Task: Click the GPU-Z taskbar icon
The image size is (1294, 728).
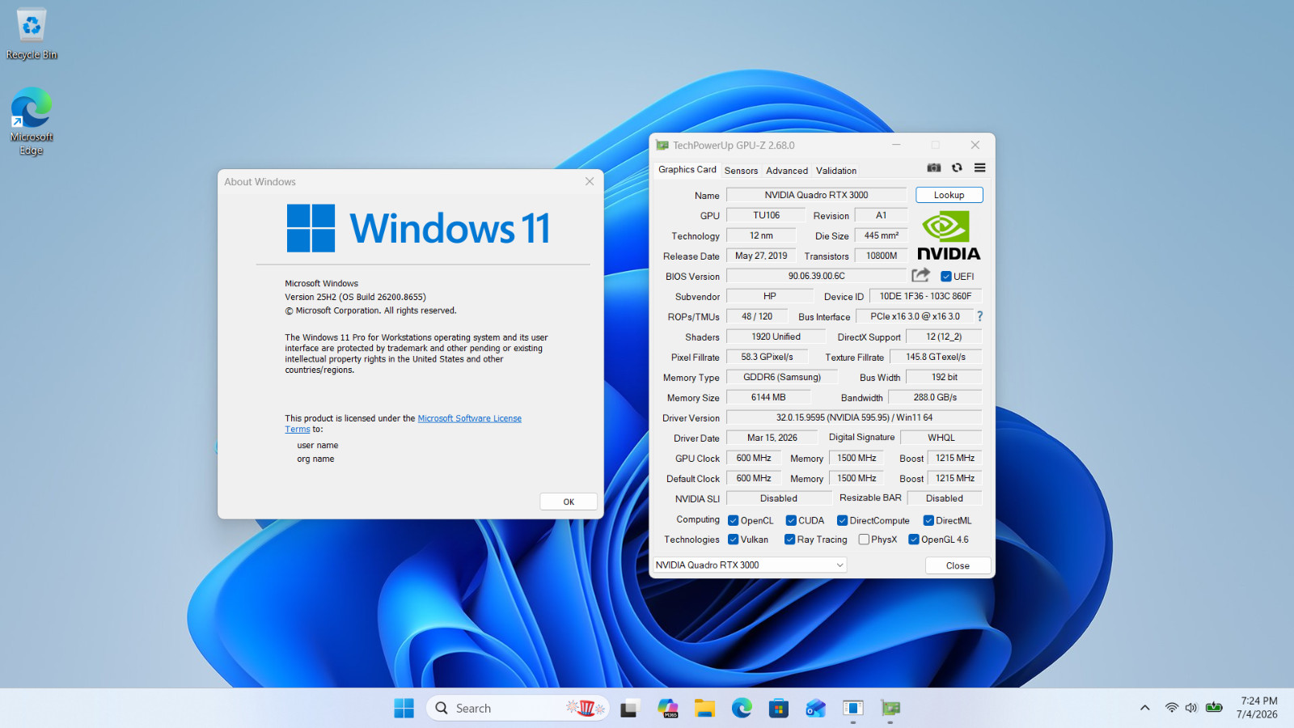Action: (x=890, y=709)
